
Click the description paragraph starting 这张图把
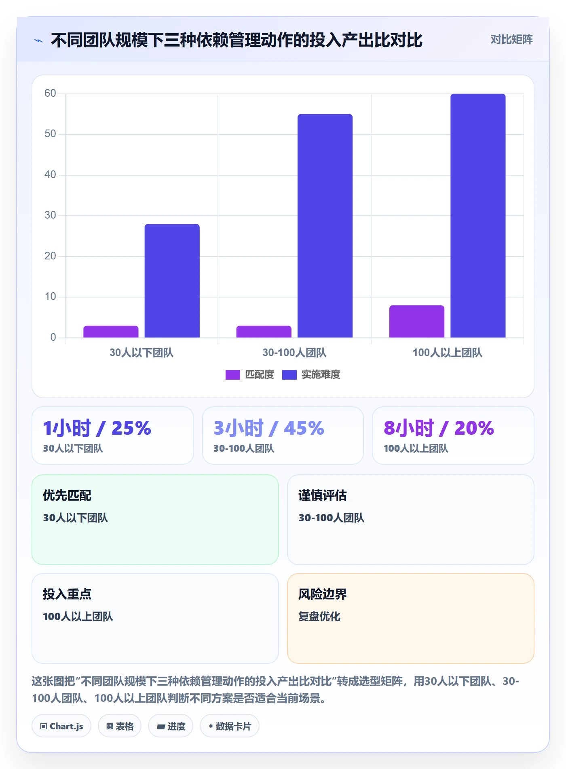click(x=276, y=690)
